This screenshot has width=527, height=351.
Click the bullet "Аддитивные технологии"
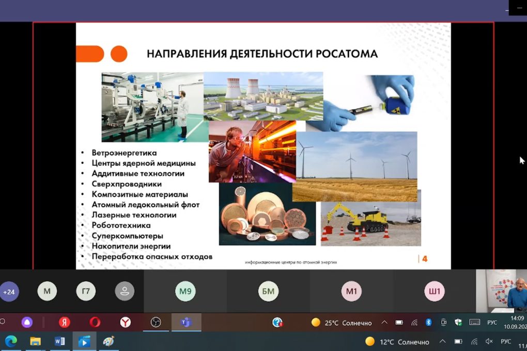[x=138, y=174]
